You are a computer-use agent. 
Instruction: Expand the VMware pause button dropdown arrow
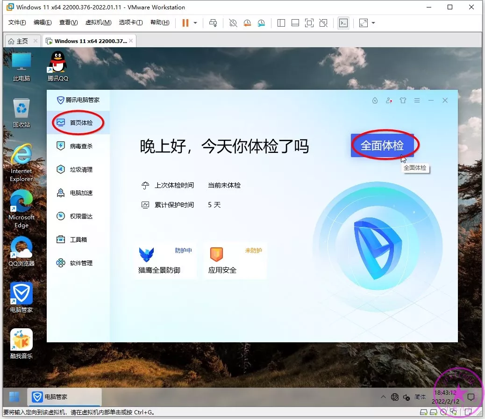[195, 23]
